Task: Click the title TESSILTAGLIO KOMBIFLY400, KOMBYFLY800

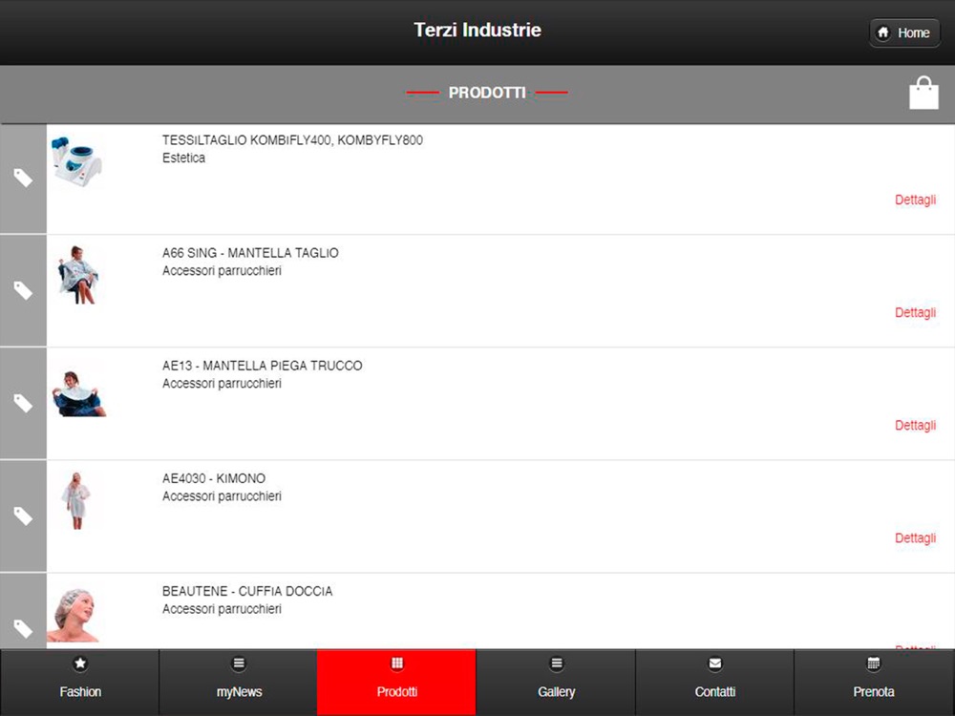Action: pos(292,140)
